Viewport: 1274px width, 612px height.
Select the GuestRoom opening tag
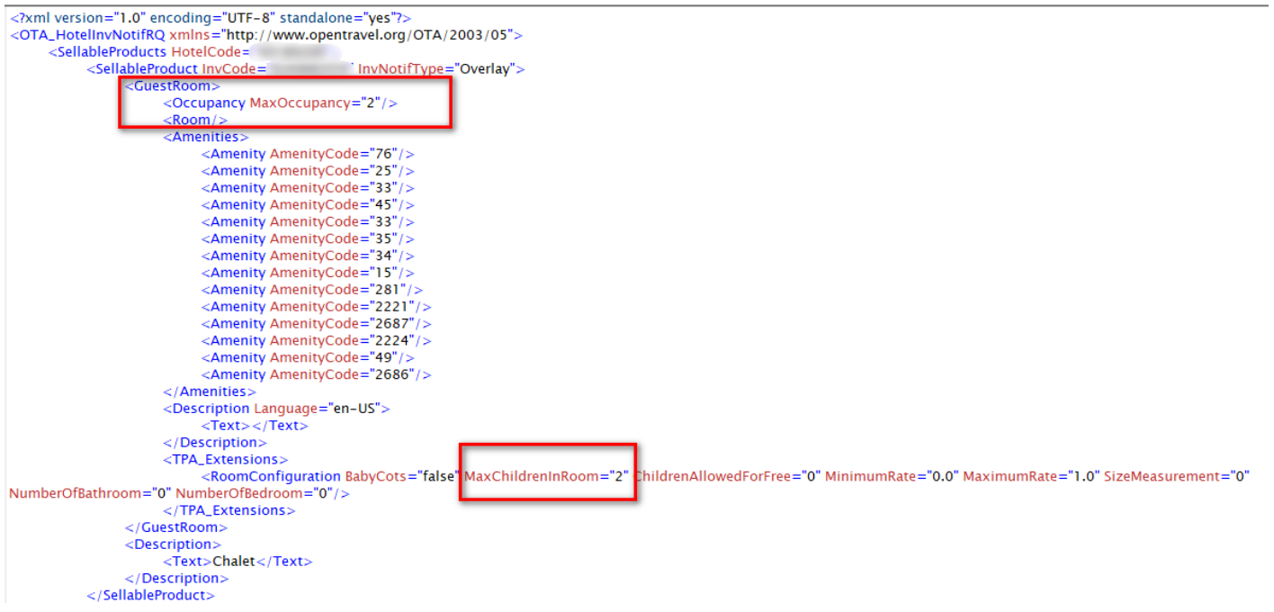pyautogui.click(x=170, y=85)
